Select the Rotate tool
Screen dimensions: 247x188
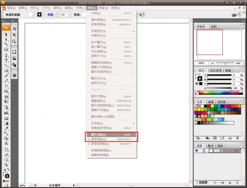(6, 86)
